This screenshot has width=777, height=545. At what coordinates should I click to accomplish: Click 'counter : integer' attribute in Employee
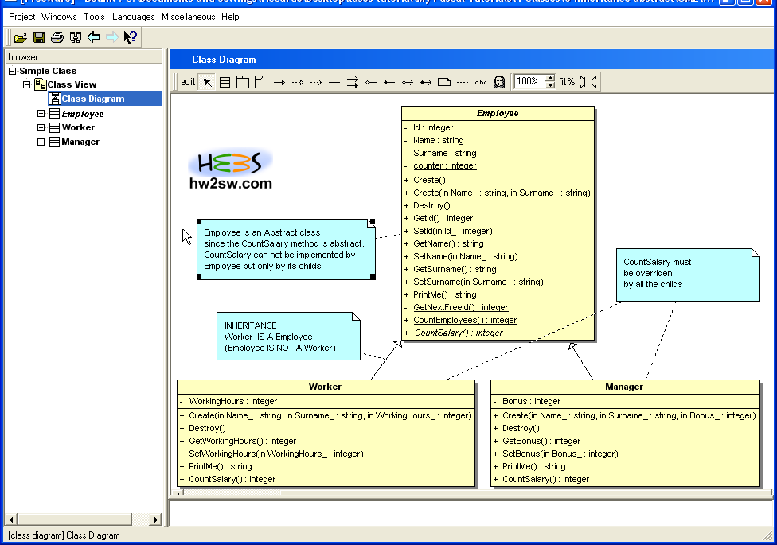click(444, 166)
